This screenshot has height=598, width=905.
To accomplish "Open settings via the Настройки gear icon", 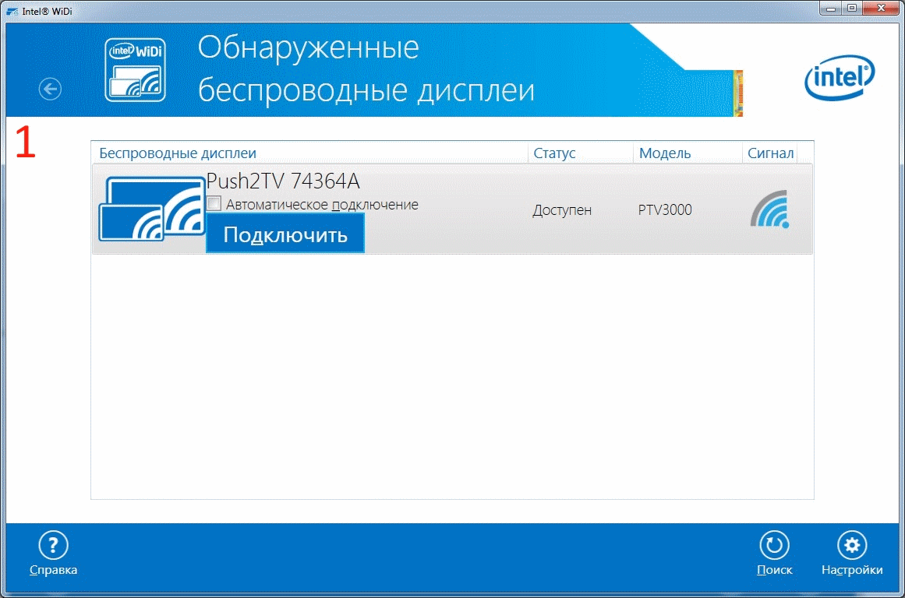I will point(852,545).
